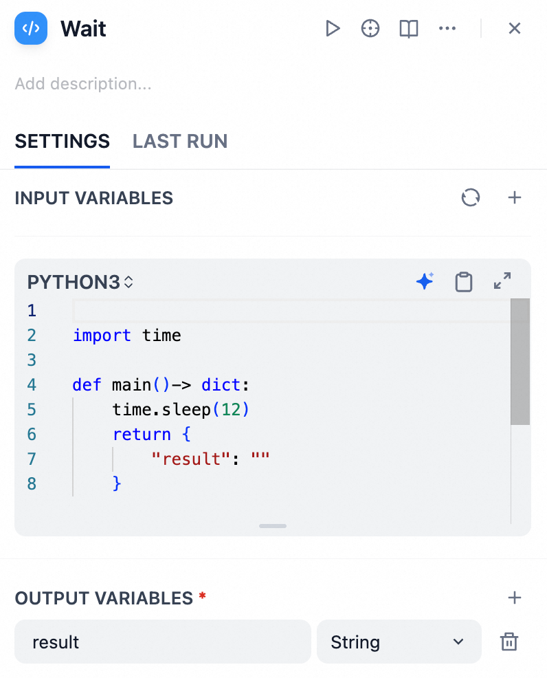Sync input variables with refresh icon
Viewport: 547px width, 678px height.
[x=471, y=197]
